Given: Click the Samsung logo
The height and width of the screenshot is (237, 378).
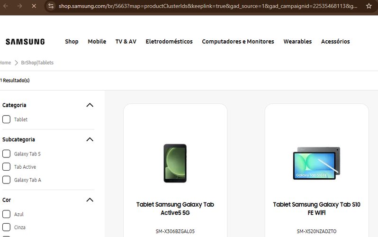Looking at the screenshot, I should [x=25, y=42].
